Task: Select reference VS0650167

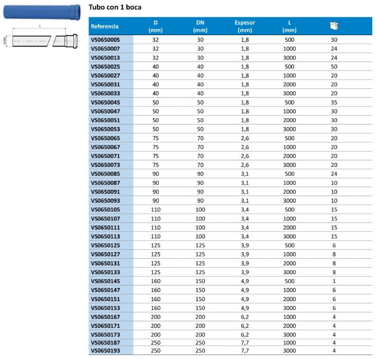Action: [x=105, y=317]
